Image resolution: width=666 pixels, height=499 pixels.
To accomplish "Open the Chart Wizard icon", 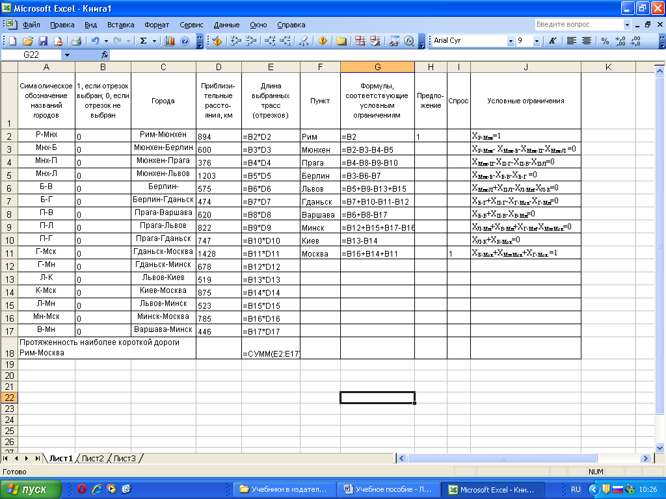I will [170, 41].
